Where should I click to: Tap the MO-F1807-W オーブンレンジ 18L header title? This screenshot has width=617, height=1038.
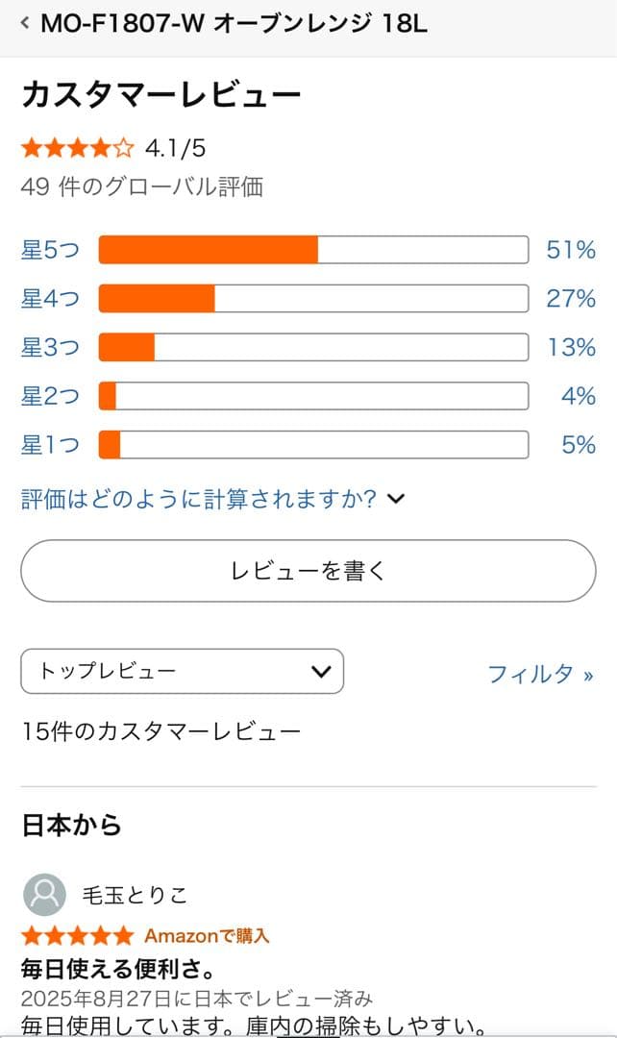[x=234, y=24]
